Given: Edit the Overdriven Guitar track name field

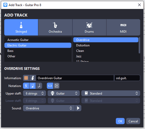Looking at the screenshot, I should [x=75, y=78].
